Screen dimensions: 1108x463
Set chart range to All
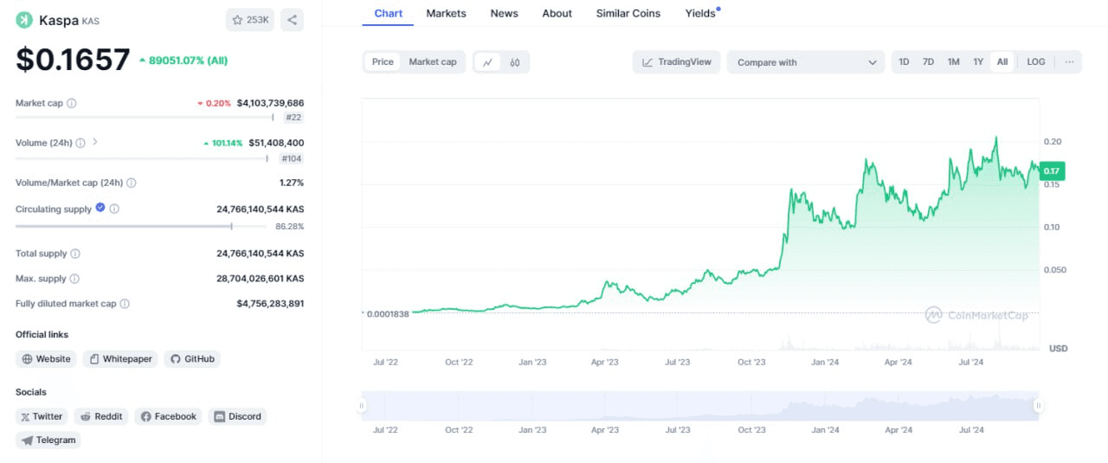click(x=1002, y=62)
